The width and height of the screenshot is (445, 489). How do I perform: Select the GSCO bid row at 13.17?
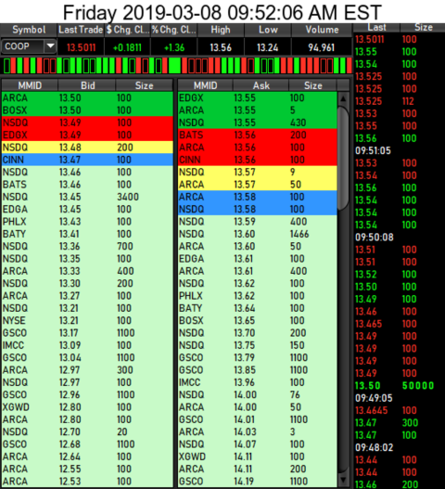pyautogui.click(x=87, y=333)
